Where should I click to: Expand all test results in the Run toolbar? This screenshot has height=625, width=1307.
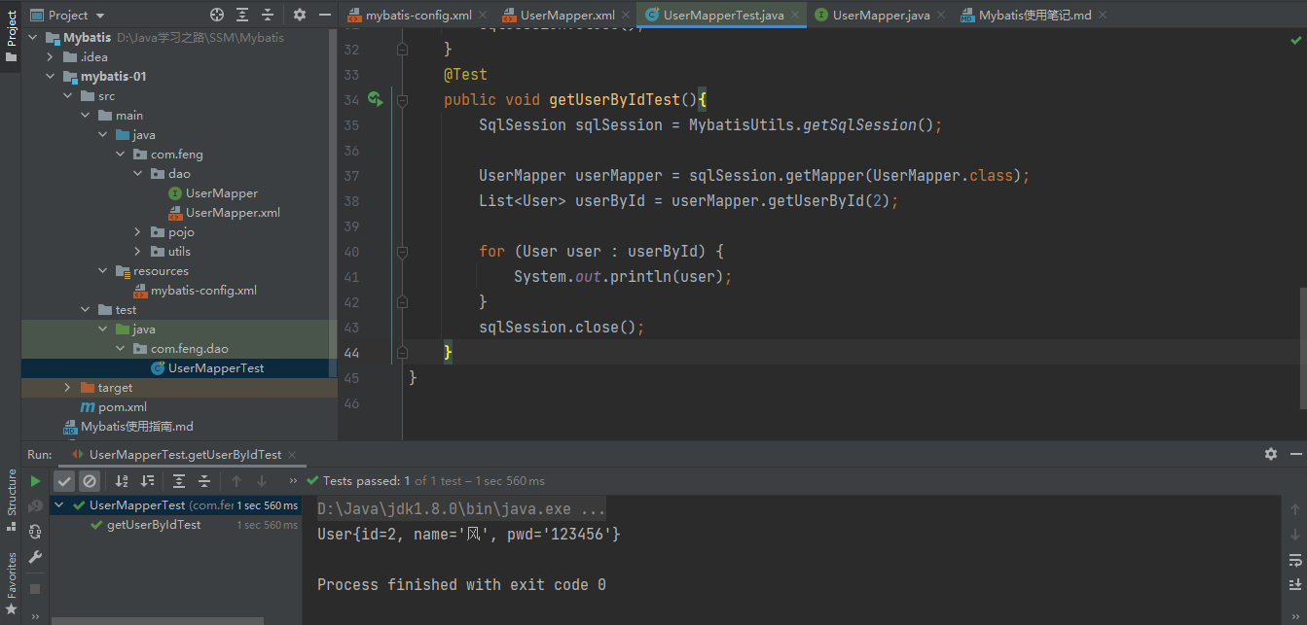[179, 480]
